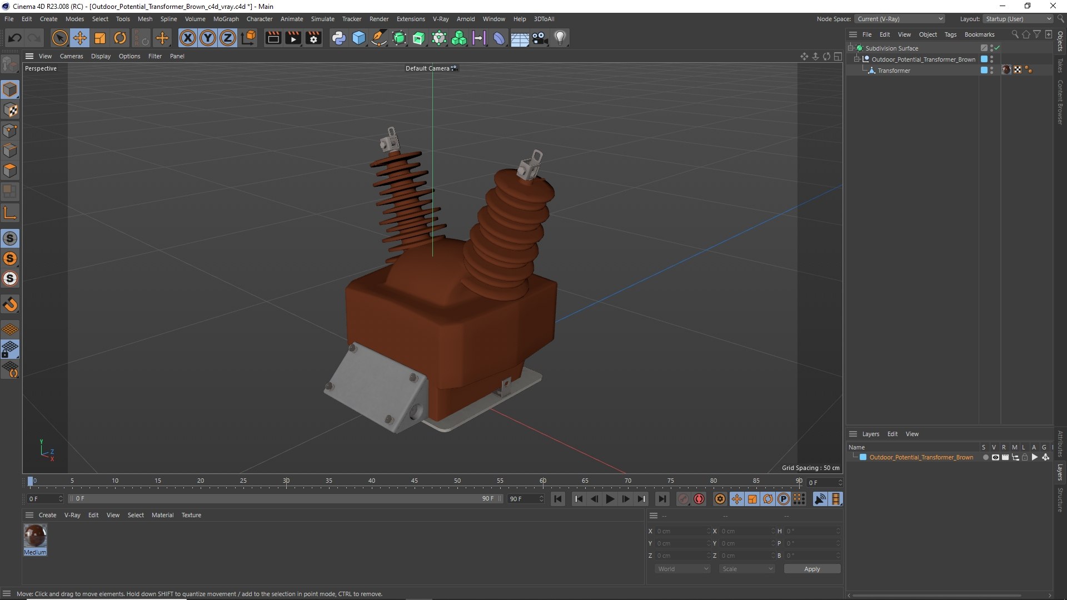
Task: Click the floor grid object icon
Action: click(x=520, y=38)
